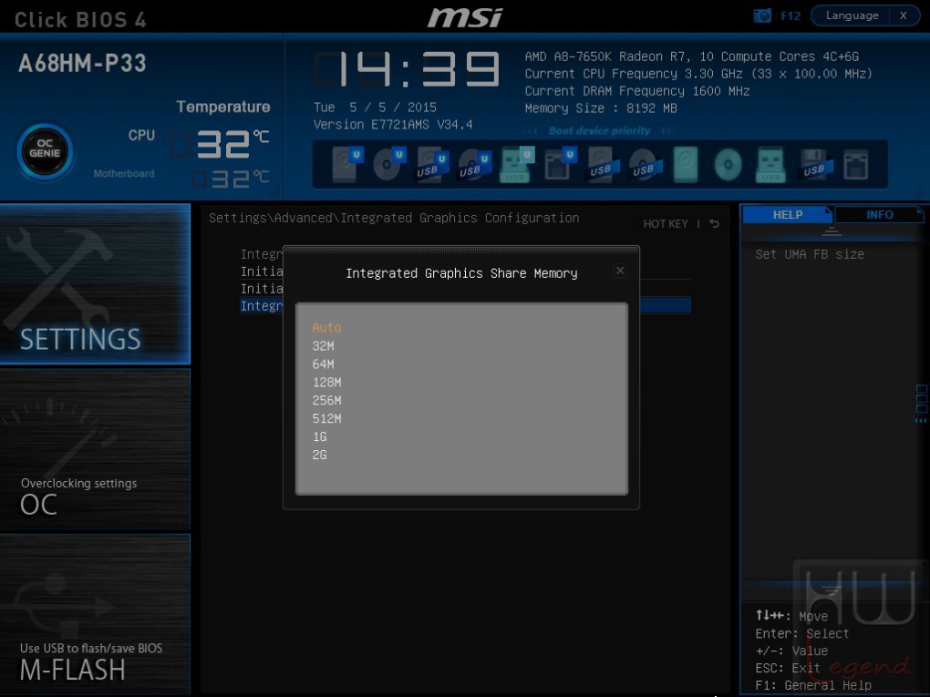This screenshot has height=697, width=930.
Task: Click the 'Click BIOS 4' title text
Action: pos(80,19)
